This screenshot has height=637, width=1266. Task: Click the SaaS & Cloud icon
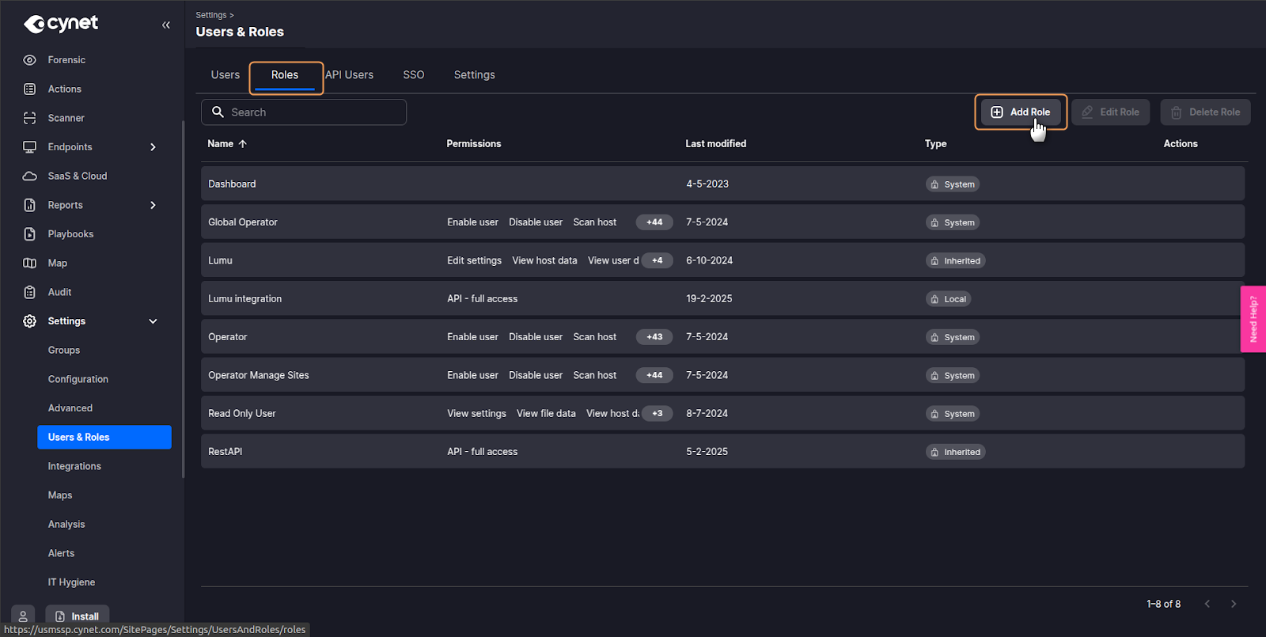(x=30, y=176)
